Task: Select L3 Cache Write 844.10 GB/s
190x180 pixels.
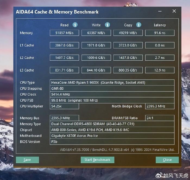Action: click(96, 70)
